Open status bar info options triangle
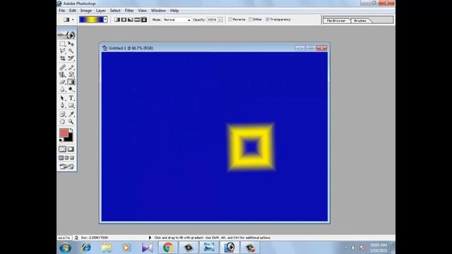Image resolution: width=452 pixels, height=254 pixels. click(x=150, y=238)
